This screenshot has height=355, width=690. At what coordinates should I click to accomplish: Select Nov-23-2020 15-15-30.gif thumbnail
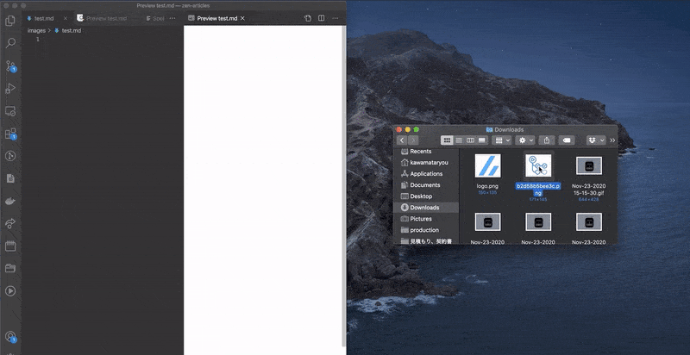click(589, 165)
